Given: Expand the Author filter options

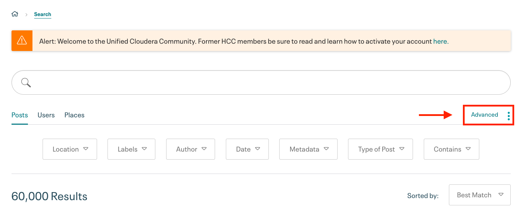Looking at the screenshot, I should (190, 149).
